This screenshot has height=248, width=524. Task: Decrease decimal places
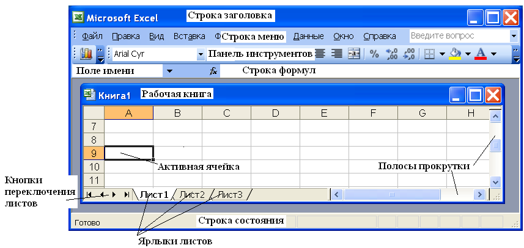tap(409, 54)
